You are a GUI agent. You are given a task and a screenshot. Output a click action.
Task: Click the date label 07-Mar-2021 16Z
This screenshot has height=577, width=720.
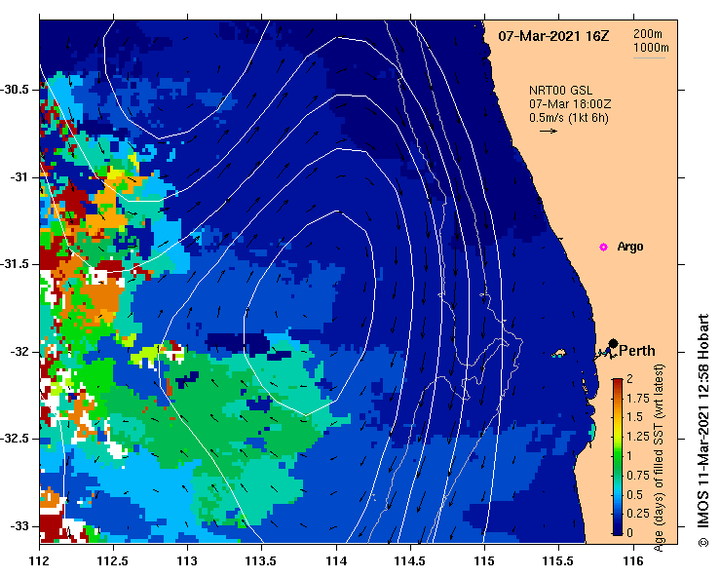click(x=553, y=36)
